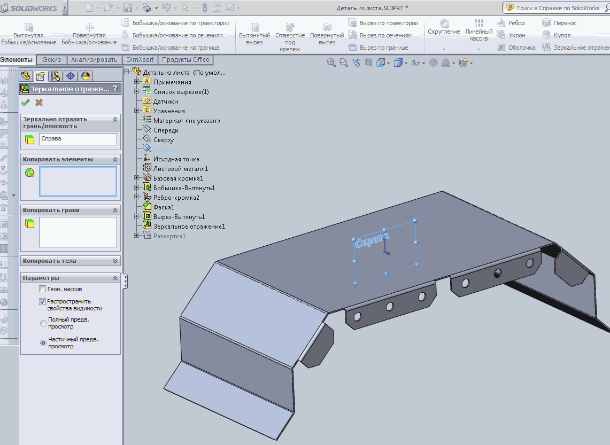Select Зеркальное отражение1 in feature tree

(x=184, y=226)
